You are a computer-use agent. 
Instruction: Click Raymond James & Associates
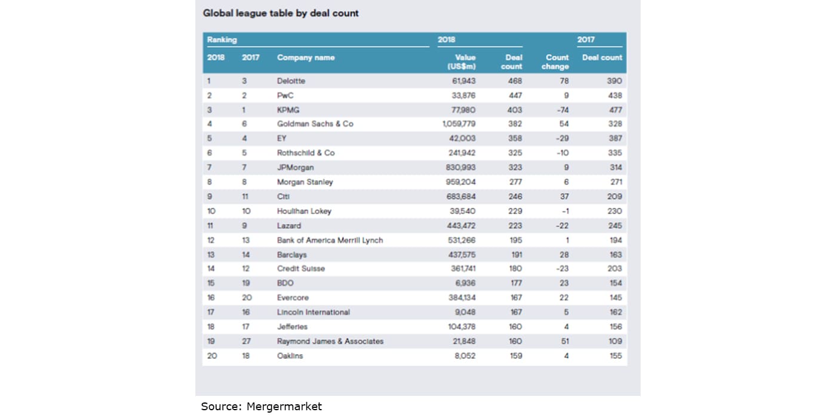(x=330, y=342)
